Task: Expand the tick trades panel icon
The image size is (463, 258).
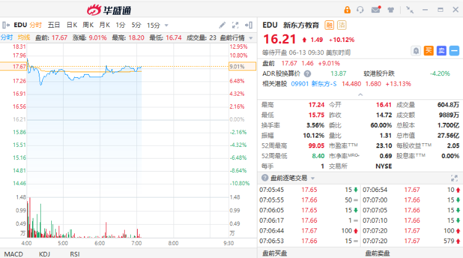Action: click(x=454, y=178)
